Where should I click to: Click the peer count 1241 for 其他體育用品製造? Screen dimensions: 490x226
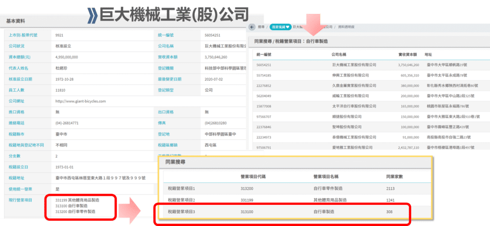coord(391,200)
